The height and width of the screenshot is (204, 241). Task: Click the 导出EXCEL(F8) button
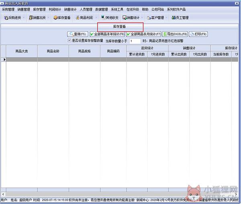[175, 34]
